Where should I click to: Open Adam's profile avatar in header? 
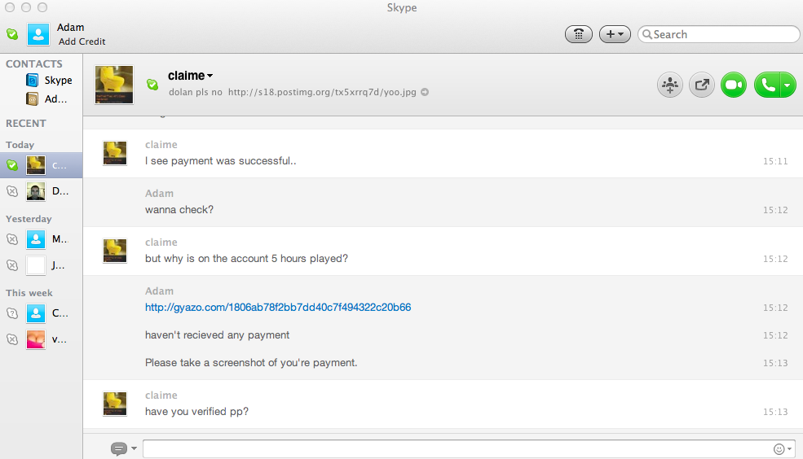pos(38,34)
